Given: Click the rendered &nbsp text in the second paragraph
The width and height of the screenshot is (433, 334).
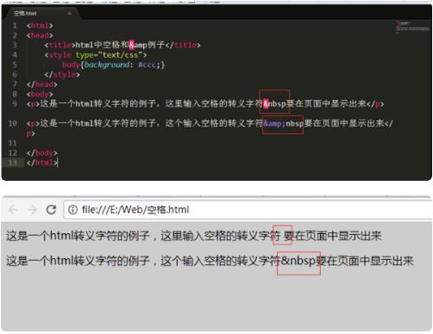Looking at the screenshot, I should (x=298, y=261).
